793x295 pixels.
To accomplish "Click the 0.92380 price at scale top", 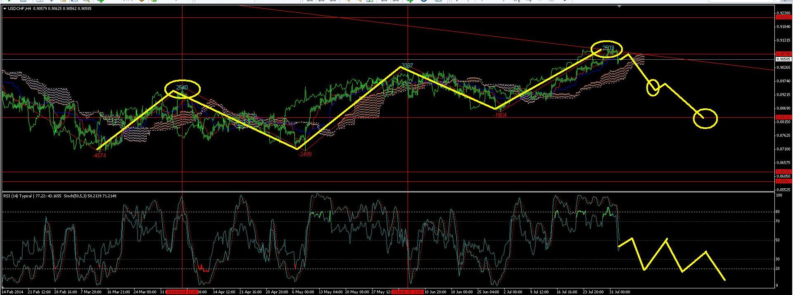I will click(x=783, y=13).
